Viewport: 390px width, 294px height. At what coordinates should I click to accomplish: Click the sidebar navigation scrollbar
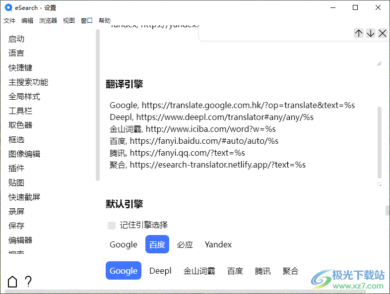[x=98, y=105]
